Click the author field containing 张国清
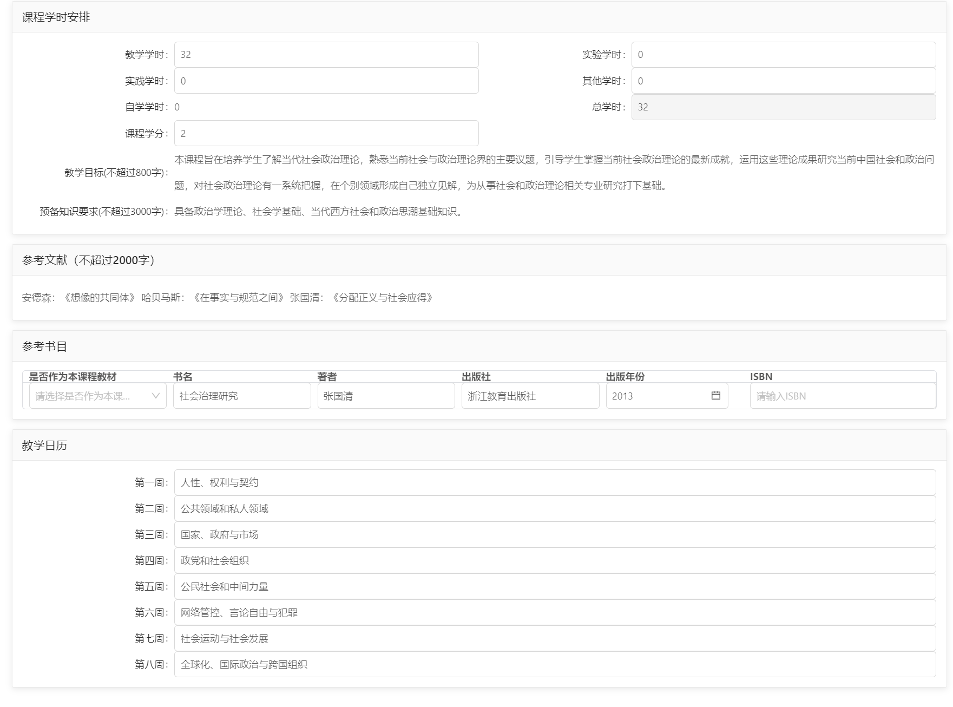 [x=386, y=396]
